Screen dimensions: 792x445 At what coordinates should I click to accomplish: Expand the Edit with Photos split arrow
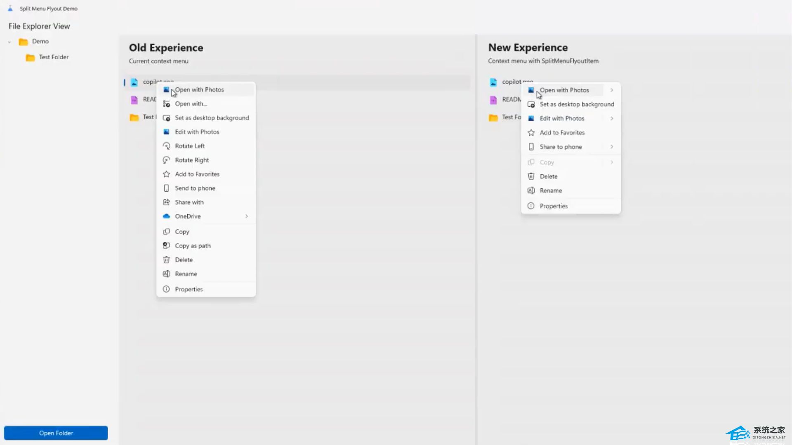[x=612, y=118]
